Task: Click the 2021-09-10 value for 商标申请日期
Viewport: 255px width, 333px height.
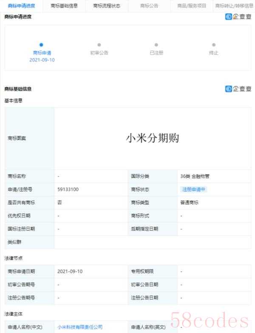Action: click(70, 271)
